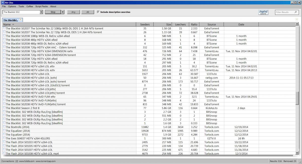Sort results by Source column
302x164 pixels.
pos(212,24)
